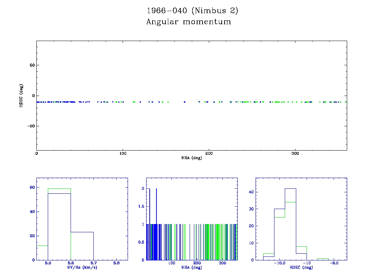Select the HRA (deg) label under the middle histogram
The width and height of the screenshot is (365, 274).
click(192, 267)
